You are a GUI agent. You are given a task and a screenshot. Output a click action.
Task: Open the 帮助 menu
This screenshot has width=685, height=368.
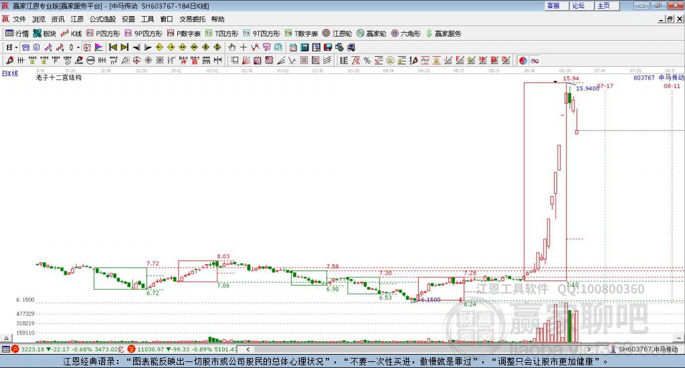click(x=217, y=19)
